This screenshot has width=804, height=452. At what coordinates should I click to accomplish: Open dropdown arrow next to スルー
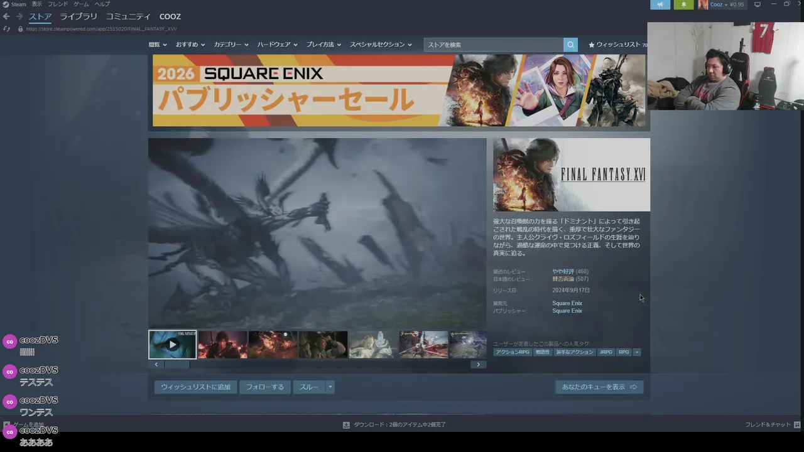point(330,387)
